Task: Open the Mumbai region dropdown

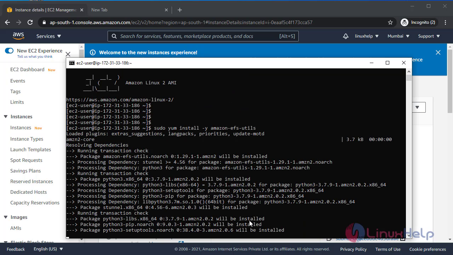Action: (398, 36)
